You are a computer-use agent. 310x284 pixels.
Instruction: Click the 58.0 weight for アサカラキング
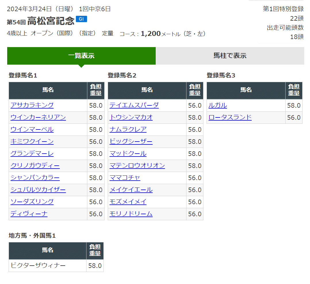click(96, 106)
